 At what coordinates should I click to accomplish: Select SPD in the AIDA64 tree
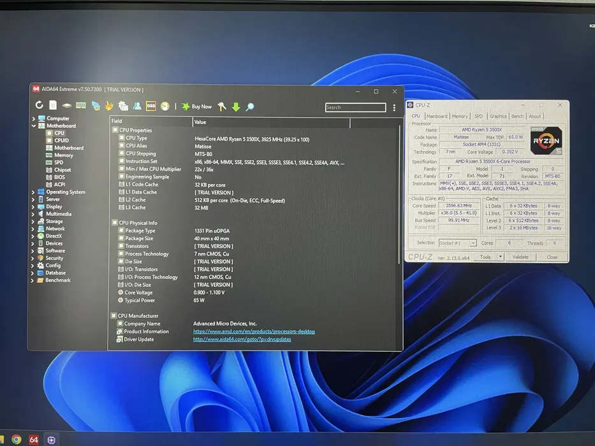(x=59, y=162)
